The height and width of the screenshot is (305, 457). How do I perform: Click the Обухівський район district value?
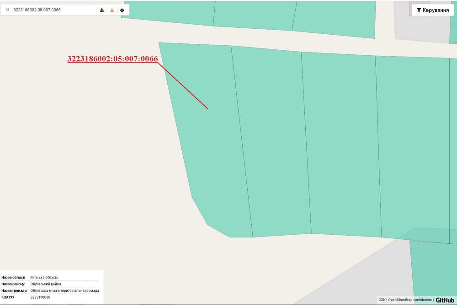[45, 284]
